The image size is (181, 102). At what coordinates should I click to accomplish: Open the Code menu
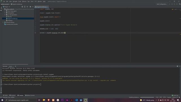[20, 1]
